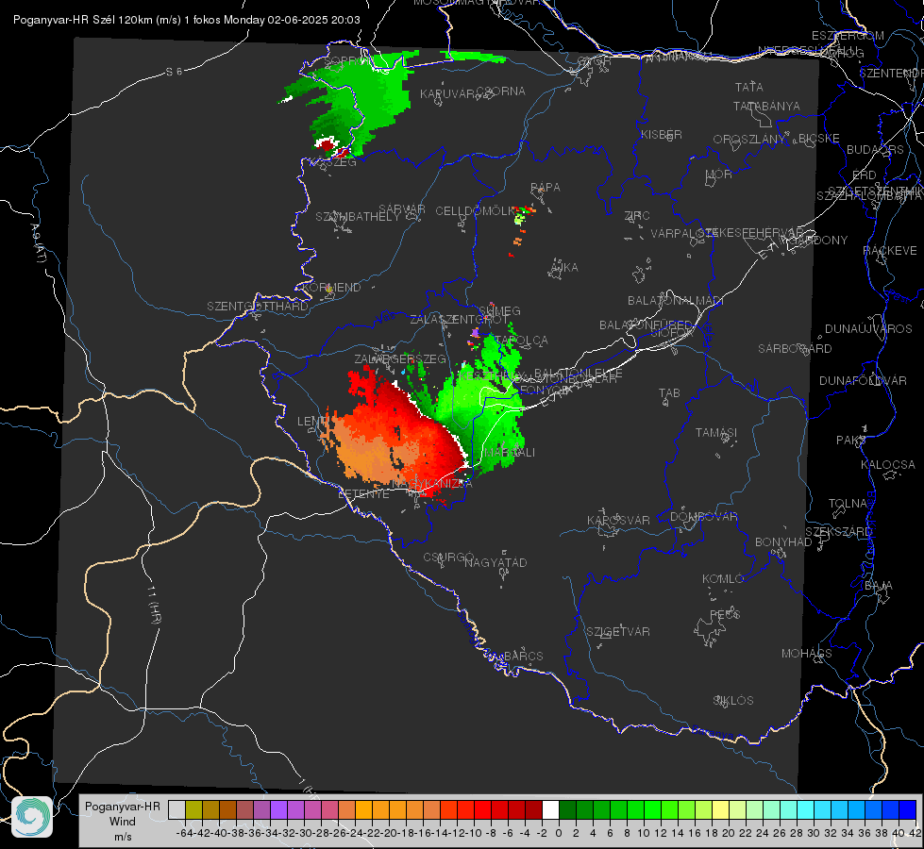Click the radar title text with timestamp 20:03
This screenshot has height=849, width=924.
coord(186,20)
